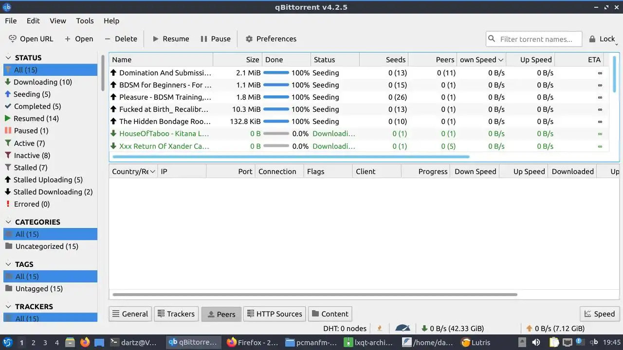Switch to the General tab
The image size is (623, 350).
[x=130, y=314]
